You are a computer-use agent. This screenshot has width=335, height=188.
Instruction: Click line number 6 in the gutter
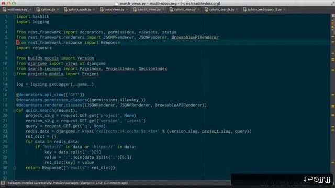click(x=6, y=43)
